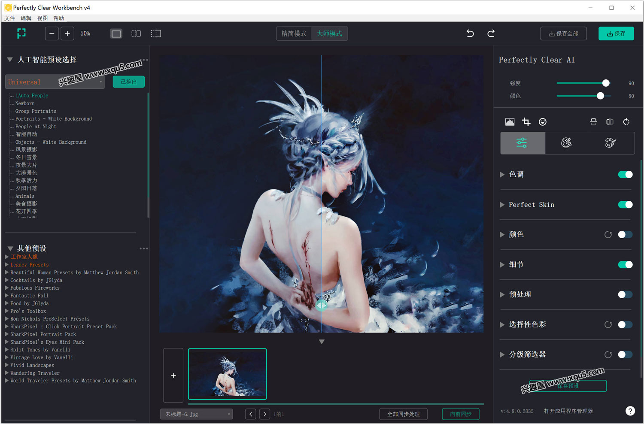Click the split compare handle on image
Image resolution: width=644 pixels, height=424 pixels.
(x=321, y=305)
